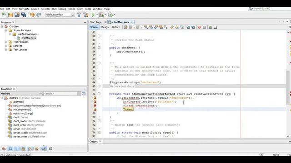291x163 pixels.
Task: Click the error mark on line 67 gutter
Action: [x=95, y=105]
